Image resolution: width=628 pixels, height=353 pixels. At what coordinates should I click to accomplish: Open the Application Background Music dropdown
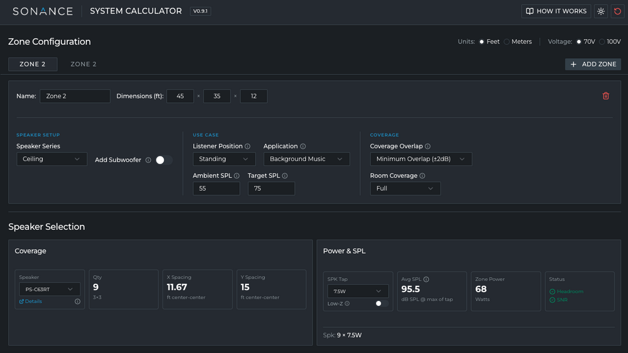click(x=307, y=159)
